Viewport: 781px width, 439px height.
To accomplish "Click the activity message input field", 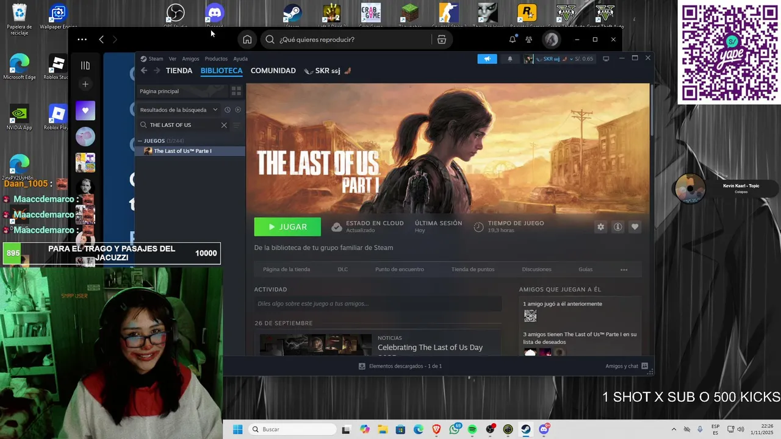I will [x=378, y=304].
